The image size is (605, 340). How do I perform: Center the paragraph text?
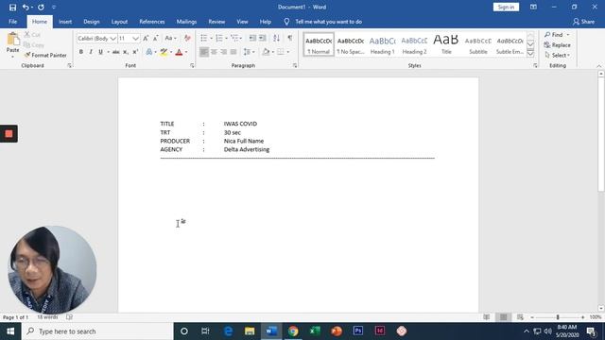coord(214,52)
